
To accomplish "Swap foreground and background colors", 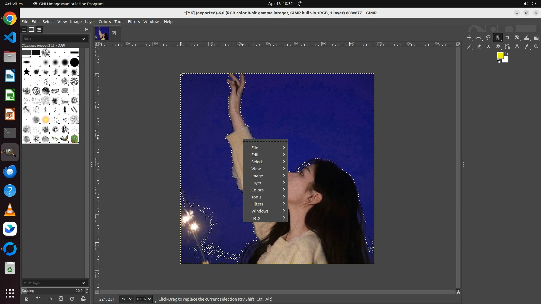I will tap(507, 53).
